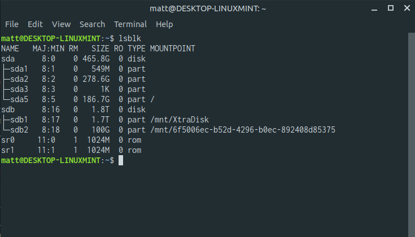Open the View menu
This screenshot has height=237, width=415.
click(x=61, y=24)
